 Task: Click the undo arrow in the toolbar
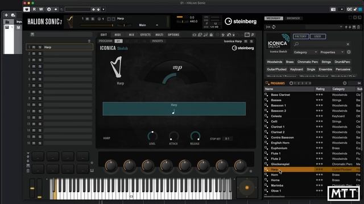pos(229,35)
